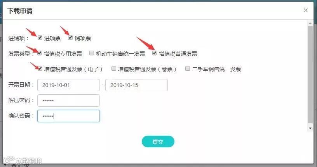Open the end date field 2019-10-15
The width and height of the screenshot is (317, 167).
tap(136, 85)
